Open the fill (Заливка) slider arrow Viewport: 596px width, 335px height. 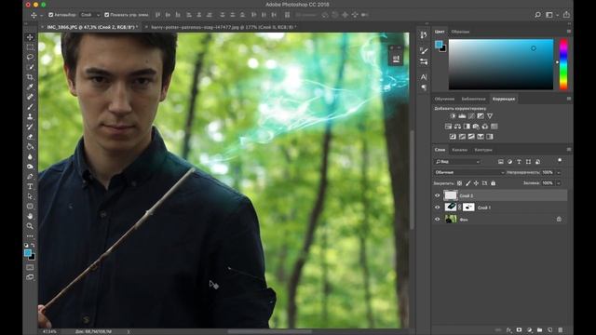pyautogui.click(x=559, y=183)
